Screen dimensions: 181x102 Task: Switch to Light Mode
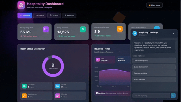tap(154, 5)
